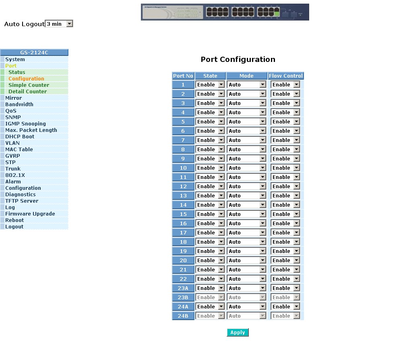Open Mode dropdown for port 17
Image resolution: width=405 pixels, height=341 pixels.
click(246, 233)
